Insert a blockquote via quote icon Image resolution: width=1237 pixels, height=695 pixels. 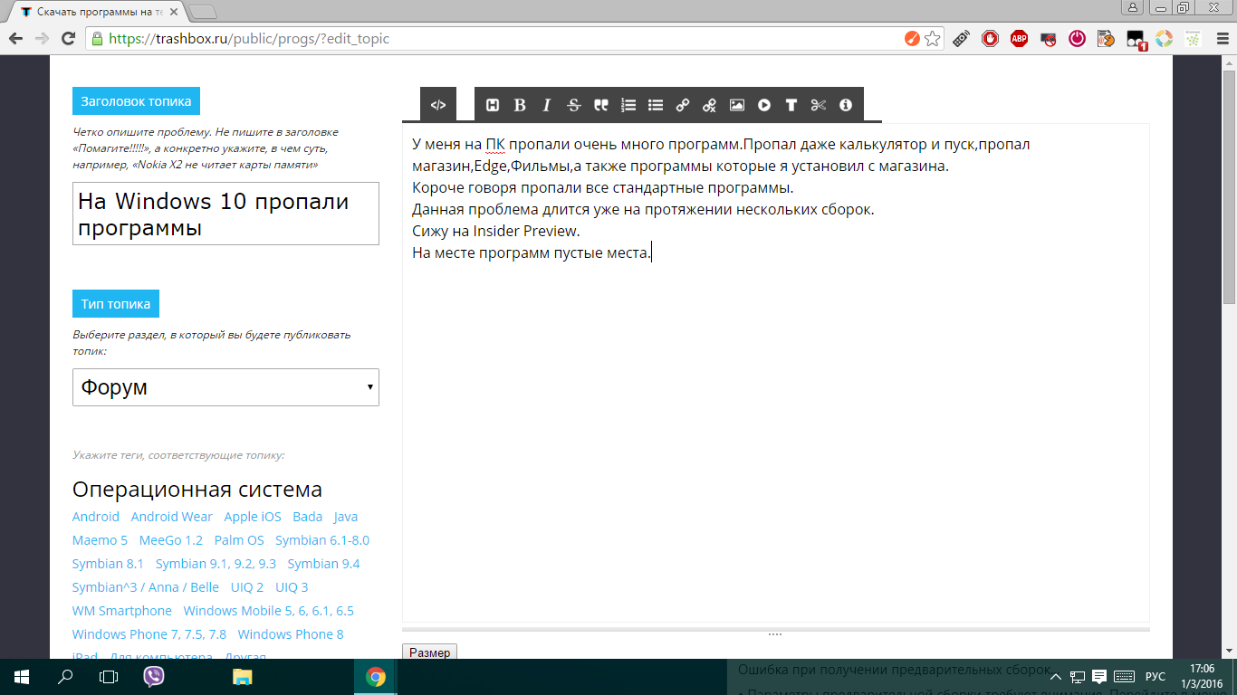click(601, 105)
